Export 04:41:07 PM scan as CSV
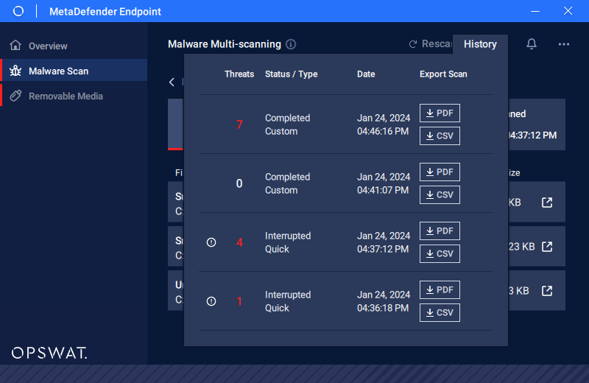The height and width of the screenshot is (383, 589). (x=440, y=194)
